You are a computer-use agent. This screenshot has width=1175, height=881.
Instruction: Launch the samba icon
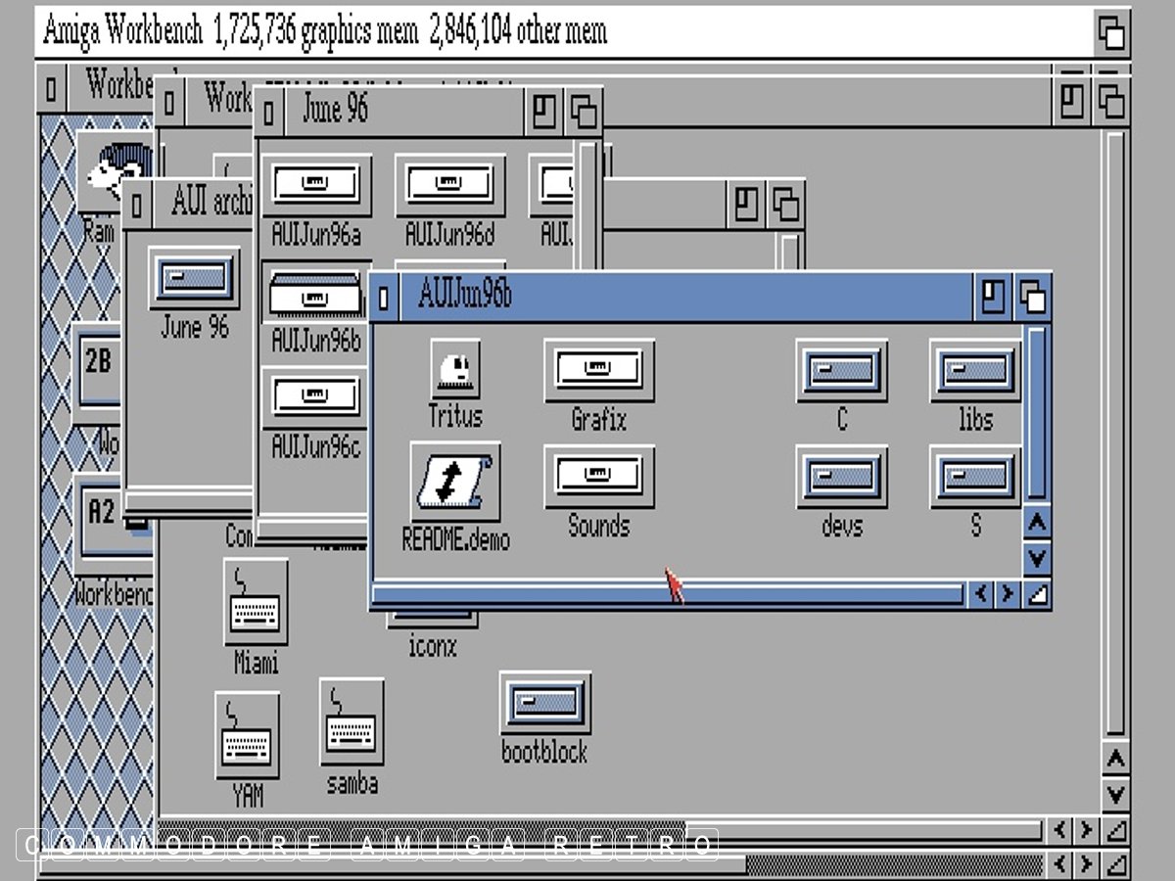(x=352, y=721)
